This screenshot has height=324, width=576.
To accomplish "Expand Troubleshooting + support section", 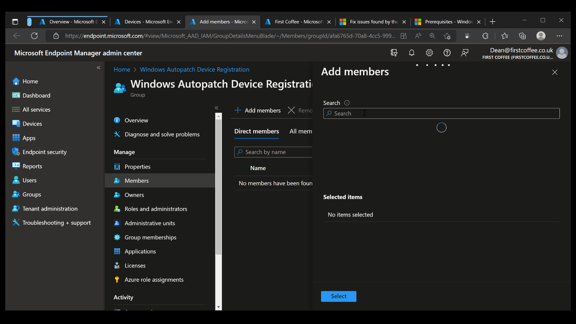I will (x=57, y=222).
